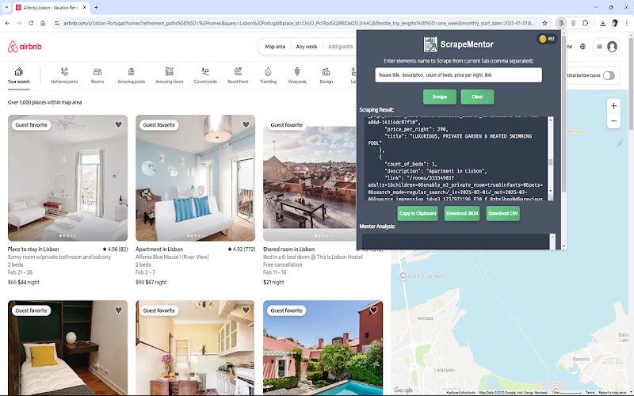The height and width of the screenshot is (396, 634).
Task: Click Download JSON button
Action: click(x=462, y=213)
